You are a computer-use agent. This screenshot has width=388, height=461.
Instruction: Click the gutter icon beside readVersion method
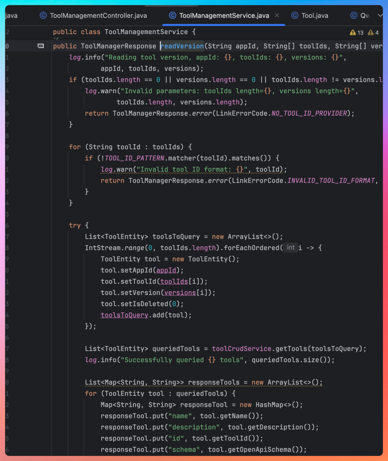[41, 46]
